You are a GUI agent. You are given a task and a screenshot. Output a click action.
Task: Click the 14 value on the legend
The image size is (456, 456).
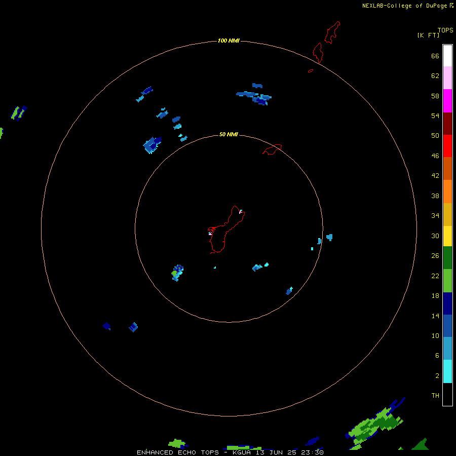point(435,316)
